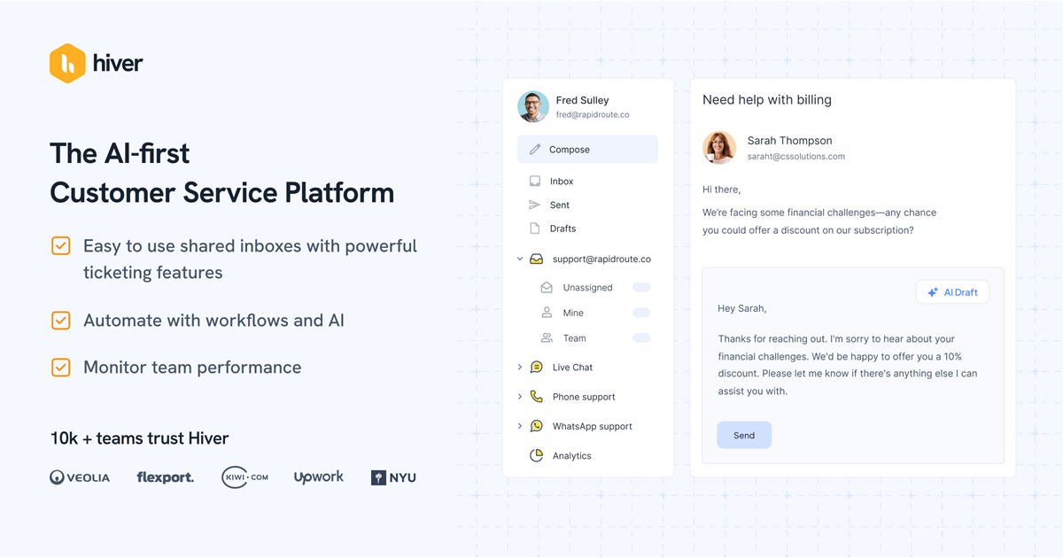Click the AI-first Customer Service Platform headline
The width and height of the screenshot is (1063, 558).
[x=222, y=173]
